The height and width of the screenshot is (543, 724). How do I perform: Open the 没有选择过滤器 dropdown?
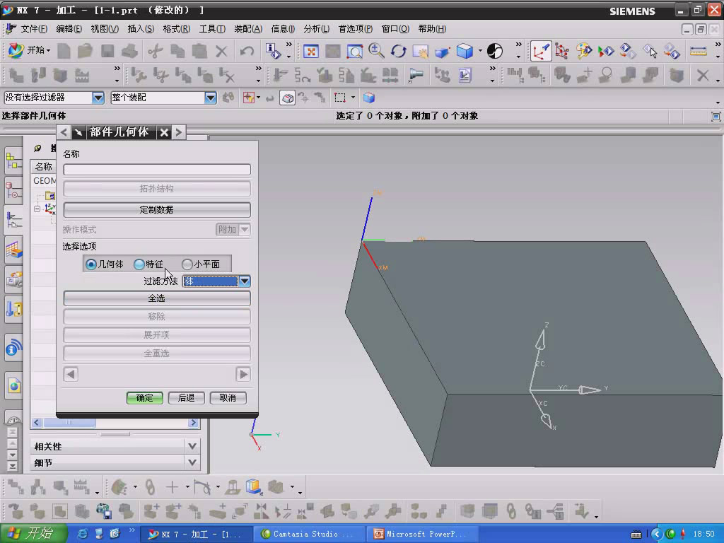point(98,98)
